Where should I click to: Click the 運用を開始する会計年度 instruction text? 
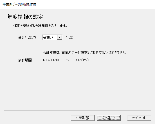coord(40,26)
